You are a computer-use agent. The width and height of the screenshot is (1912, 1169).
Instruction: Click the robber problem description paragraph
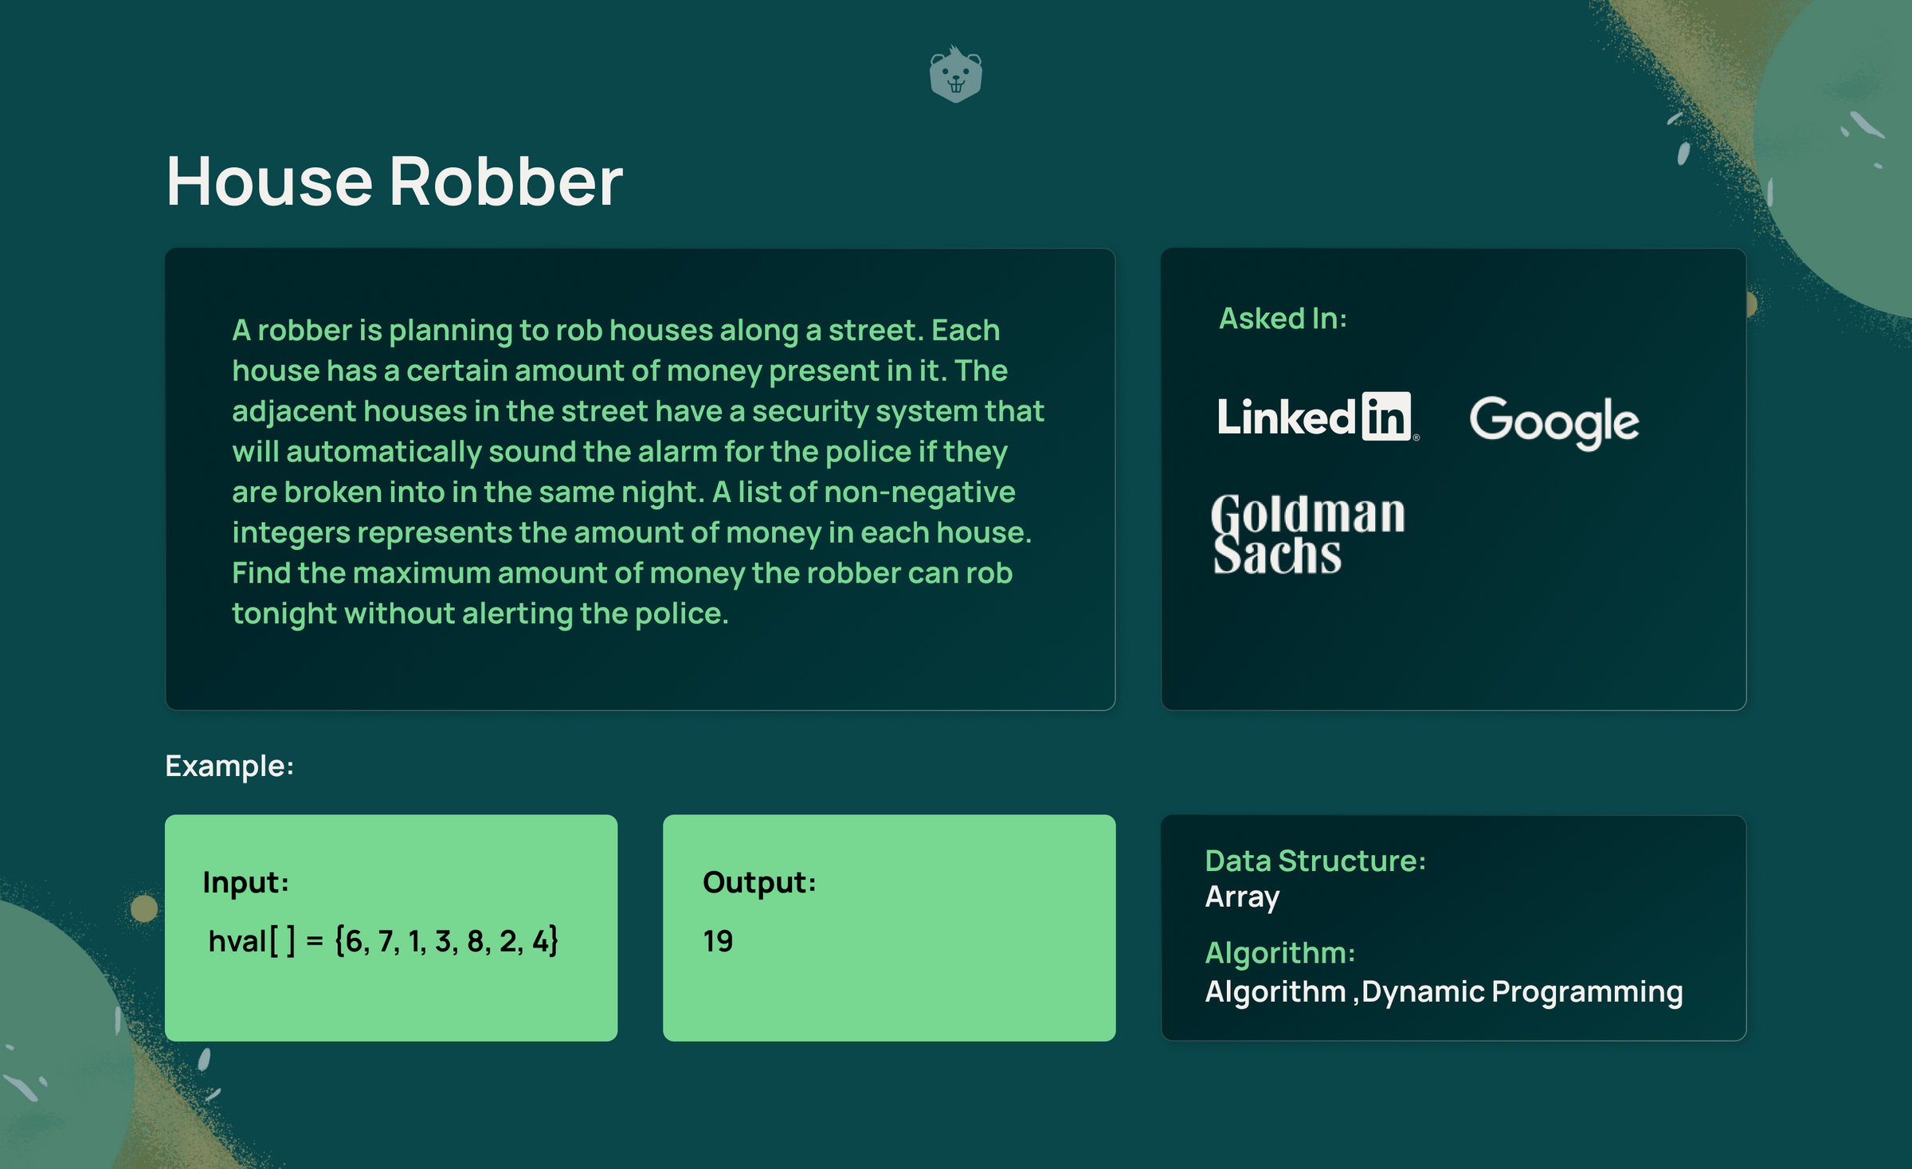click(x=637, y=472)
